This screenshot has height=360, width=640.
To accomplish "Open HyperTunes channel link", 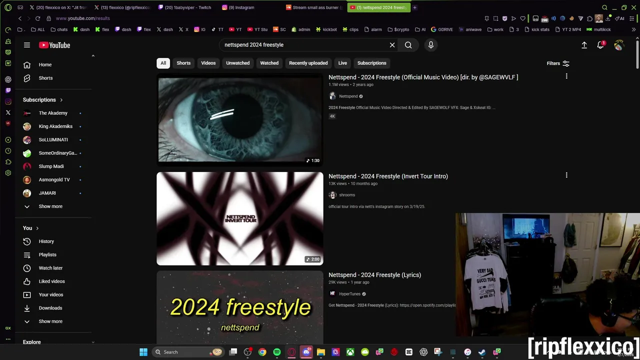I will (x=349, y=294).
